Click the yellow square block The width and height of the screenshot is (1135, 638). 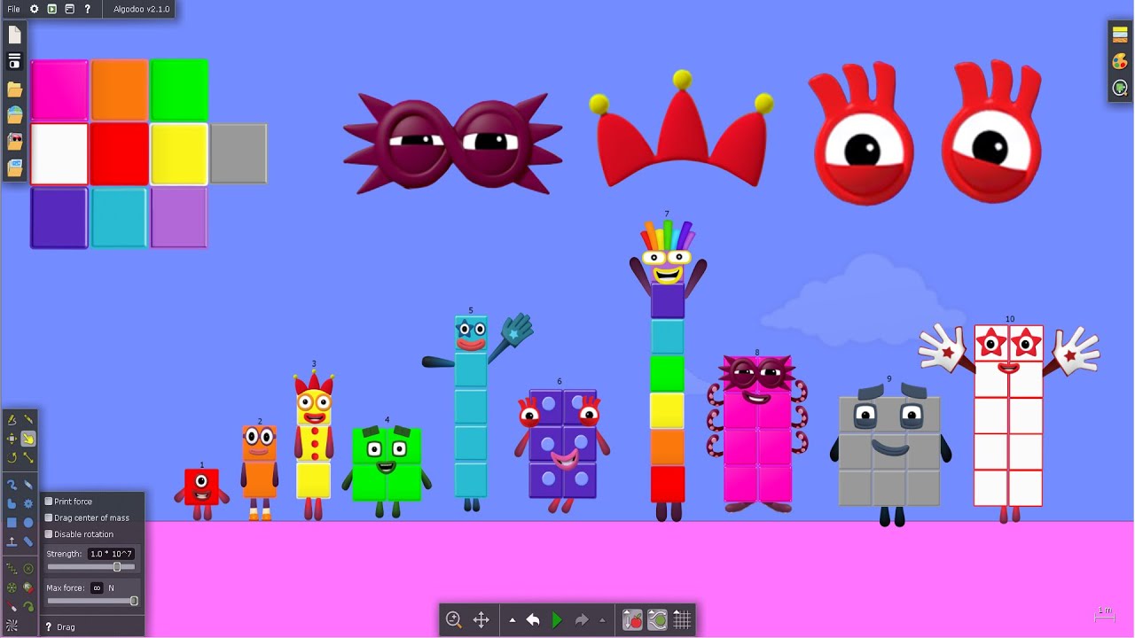point(178,154)
